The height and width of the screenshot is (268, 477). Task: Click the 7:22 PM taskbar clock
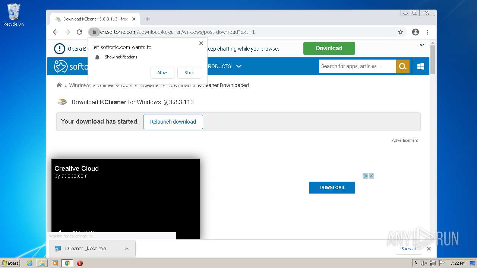(458, 263)
